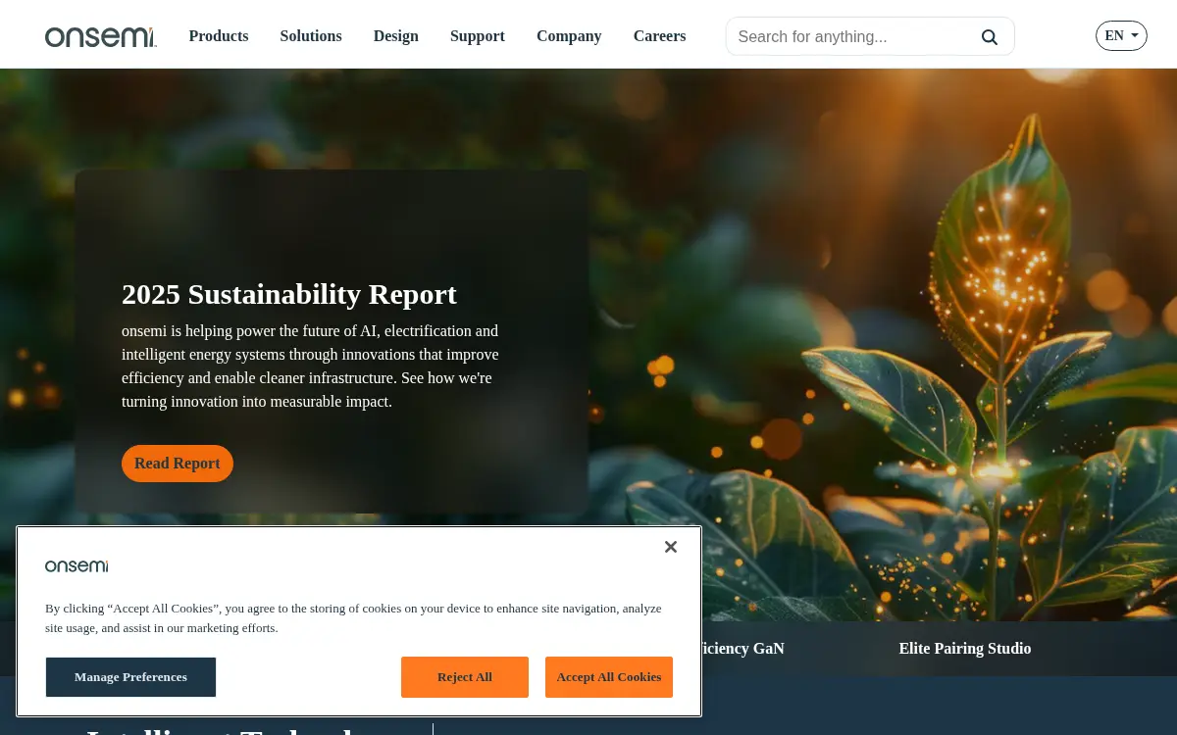This screenshot has width=1177, height=735.
Task: Select the Elite Pairing Studio tab
Action: click(965, 649)
